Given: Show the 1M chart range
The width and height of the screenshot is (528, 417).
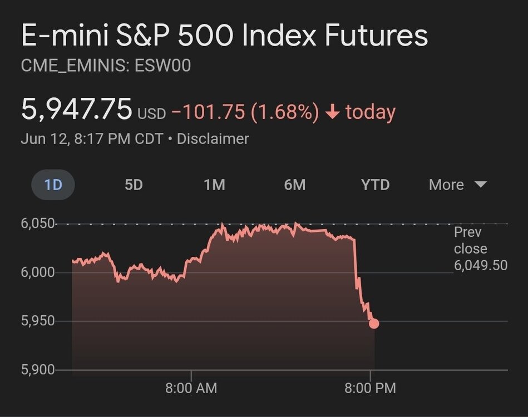Looking at the screenshot, I should click(x=214, y=185).
